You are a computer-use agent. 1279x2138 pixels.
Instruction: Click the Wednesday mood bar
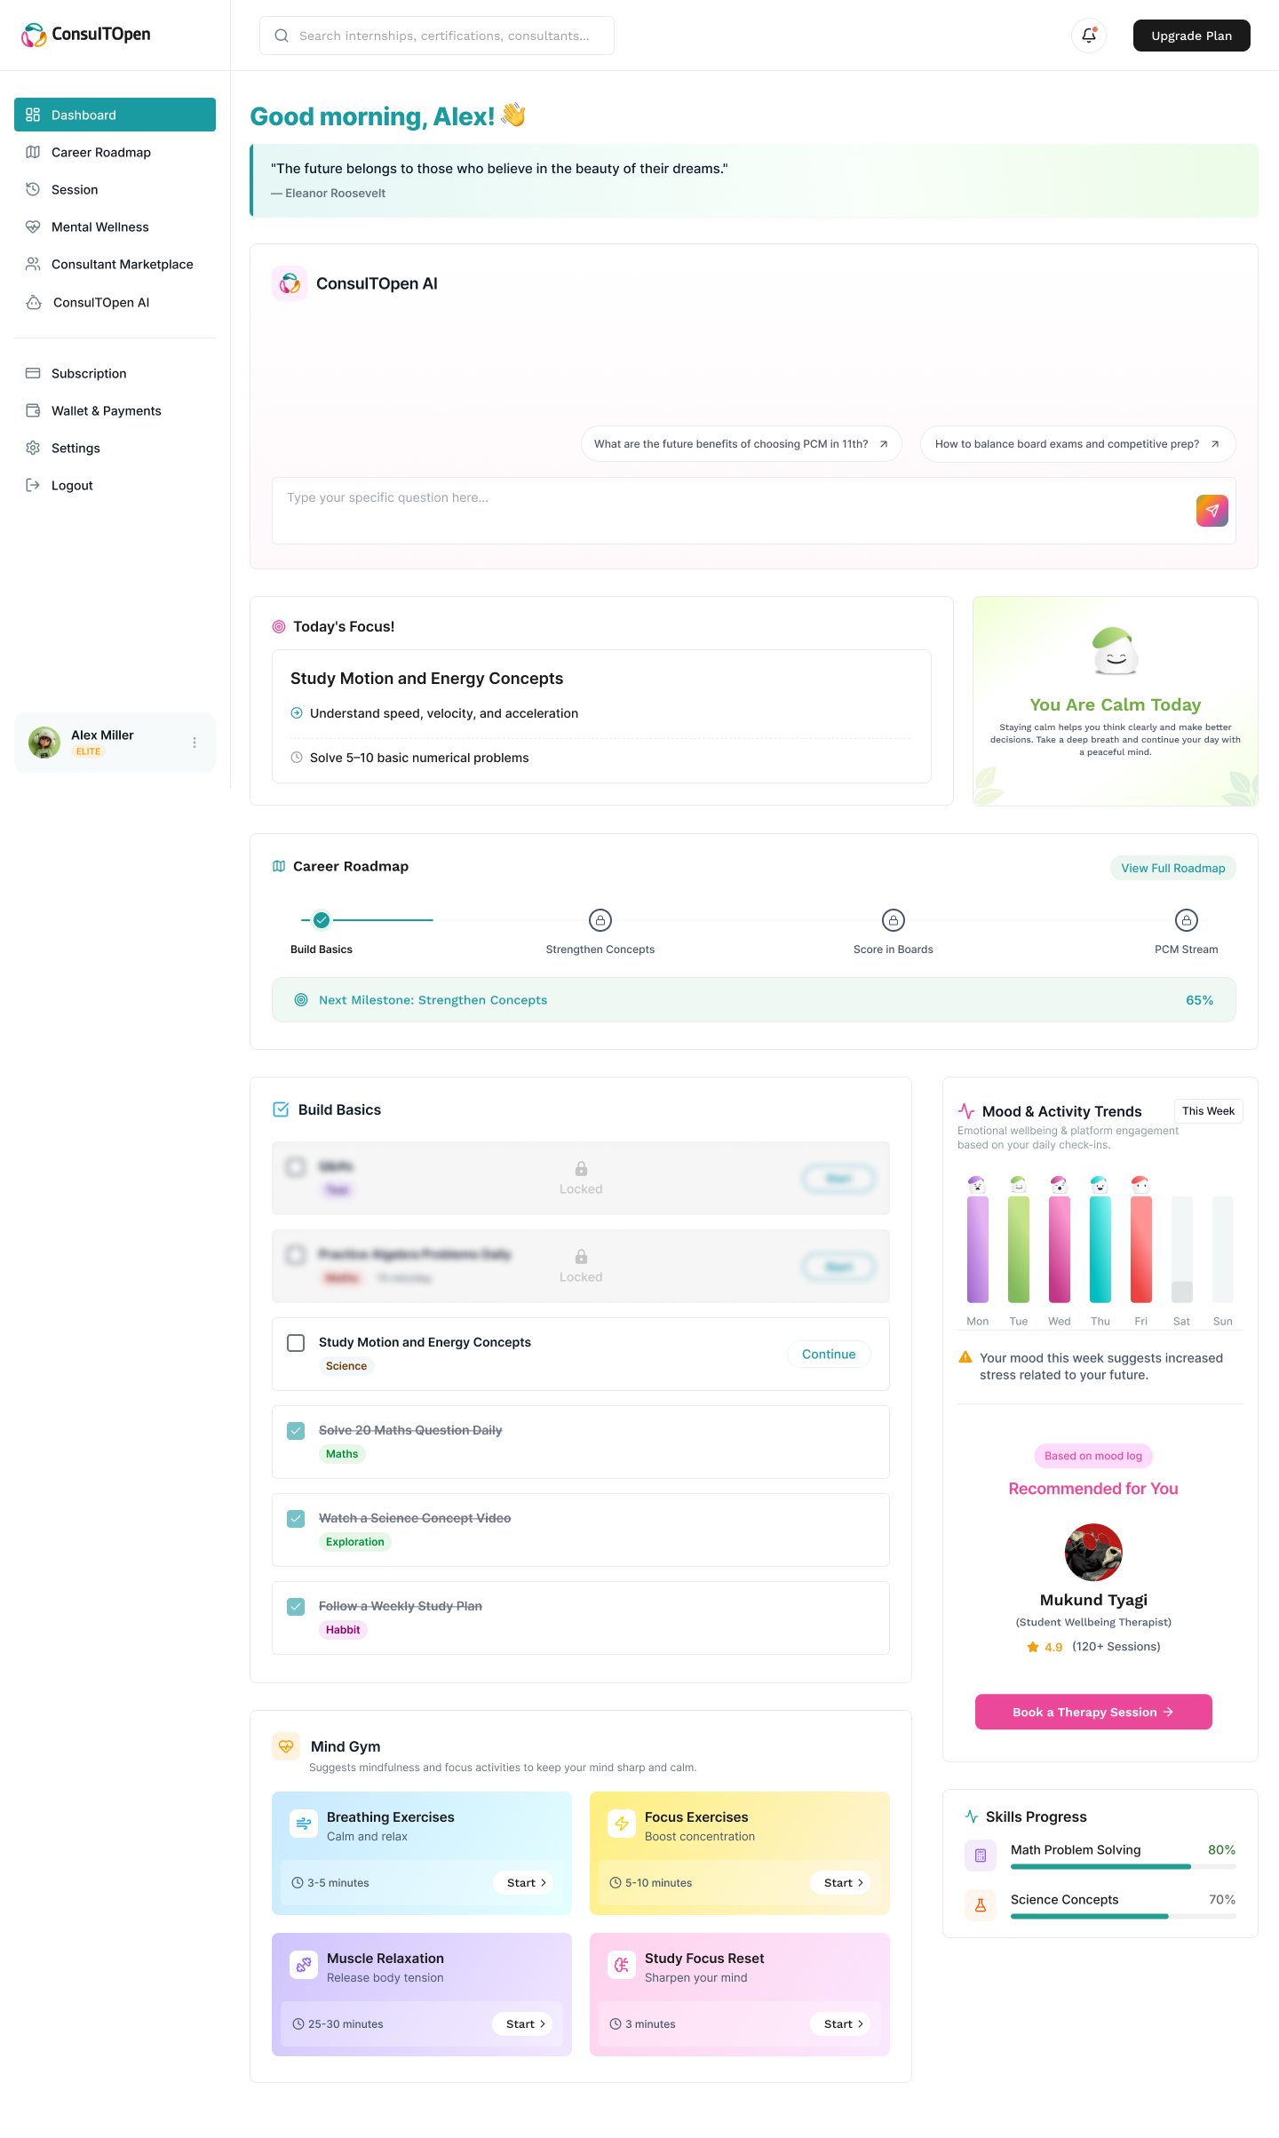[x=1059, y=1249]
